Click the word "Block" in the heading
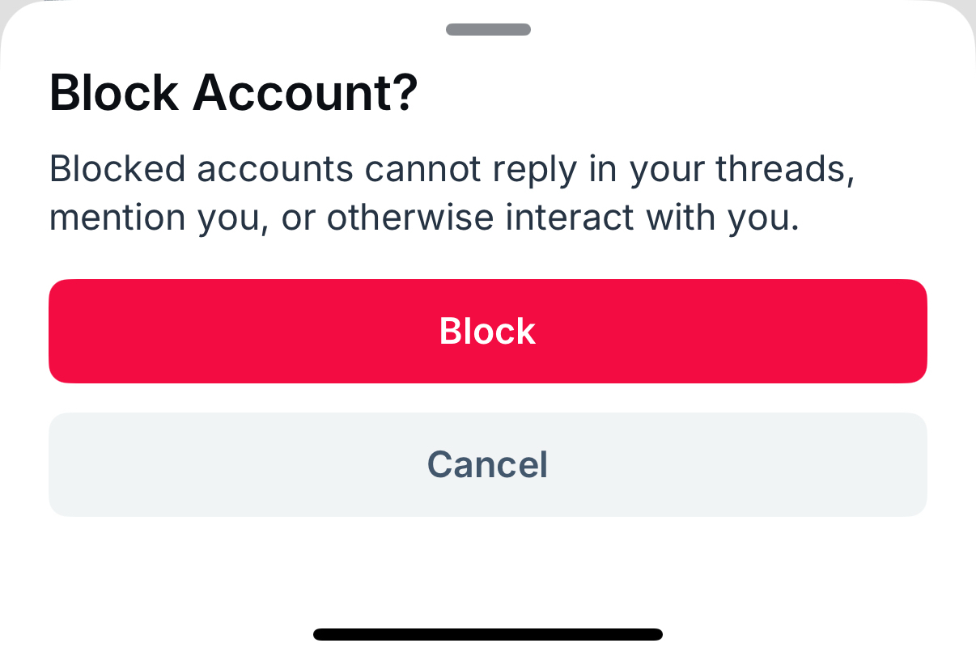 (x=113, y=93)
